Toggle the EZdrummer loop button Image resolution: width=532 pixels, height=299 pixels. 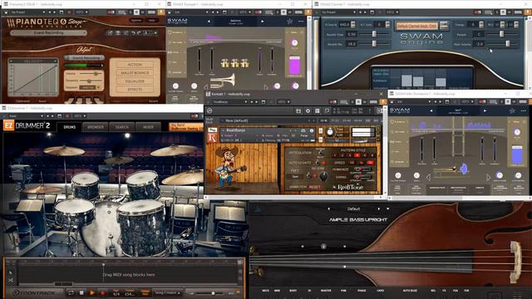pyautogui.click(x=71, y=293)
